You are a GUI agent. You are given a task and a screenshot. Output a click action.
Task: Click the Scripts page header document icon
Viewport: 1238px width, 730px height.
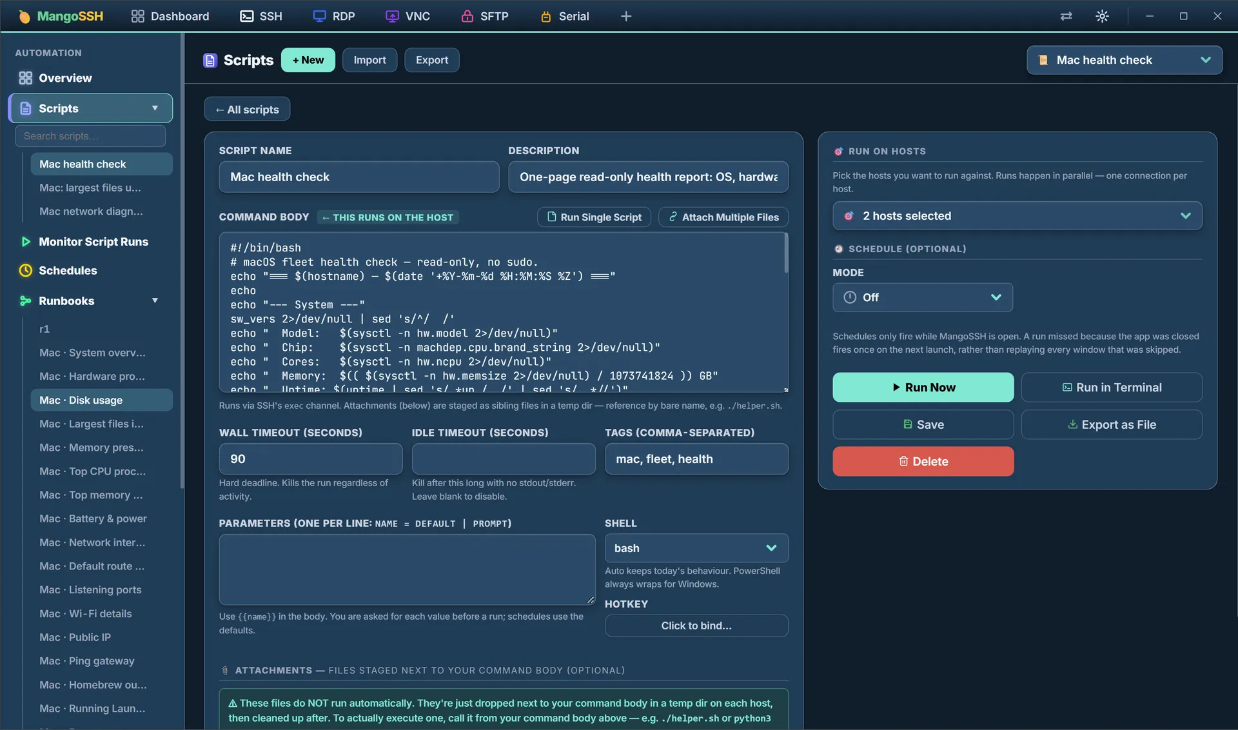(210, 60)
